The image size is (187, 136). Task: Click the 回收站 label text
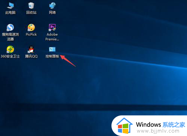pos(31,12)
